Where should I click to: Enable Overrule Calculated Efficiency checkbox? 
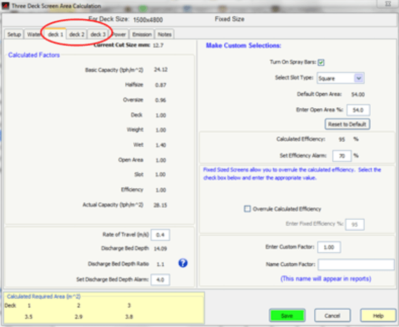click(x=247, y=209)
